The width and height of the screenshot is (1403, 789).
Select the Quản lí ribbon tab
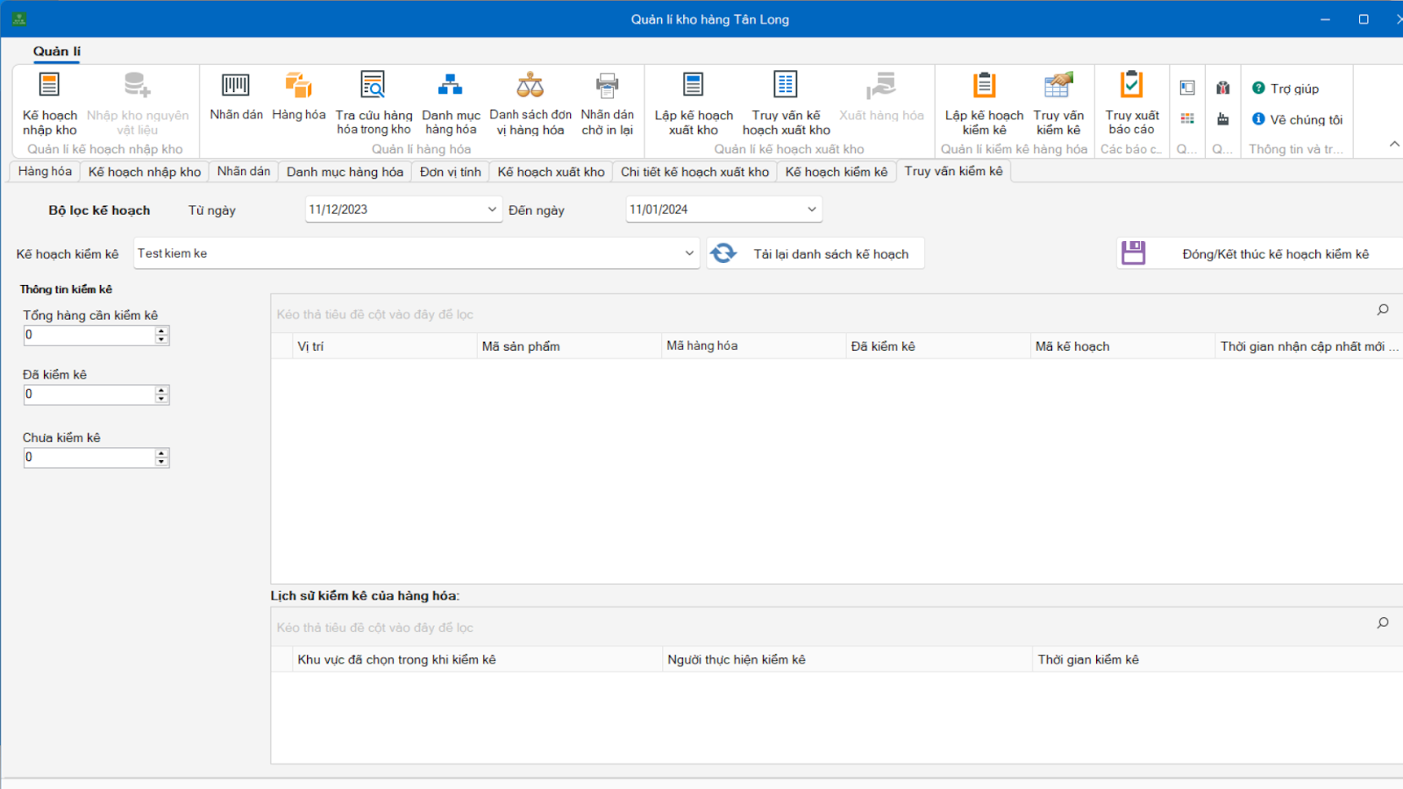[57, 52]
